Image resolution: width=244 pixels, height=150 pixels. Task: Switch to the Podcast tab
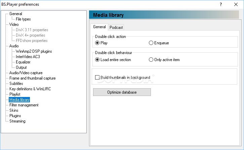coord(116,28)
